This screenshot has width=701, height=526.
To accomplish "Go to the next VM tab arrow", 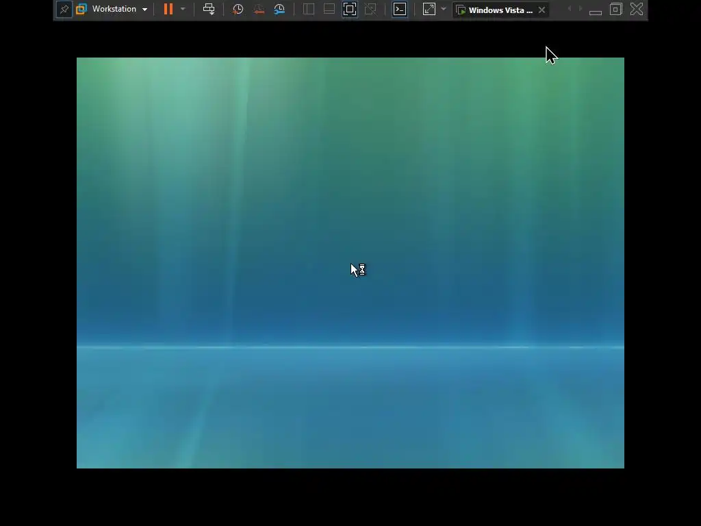I will tap(581, 9).
